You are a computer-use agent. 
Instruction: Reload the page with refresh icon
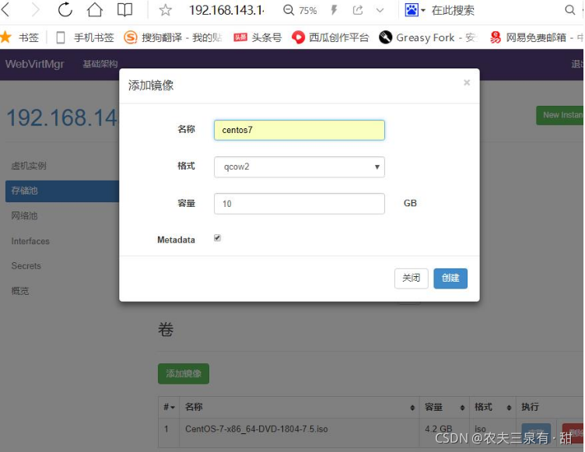[65, 9]
